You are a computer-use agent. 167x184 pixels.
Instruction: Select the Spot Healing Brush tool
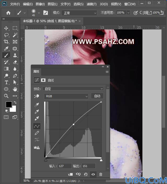(15, 48)
